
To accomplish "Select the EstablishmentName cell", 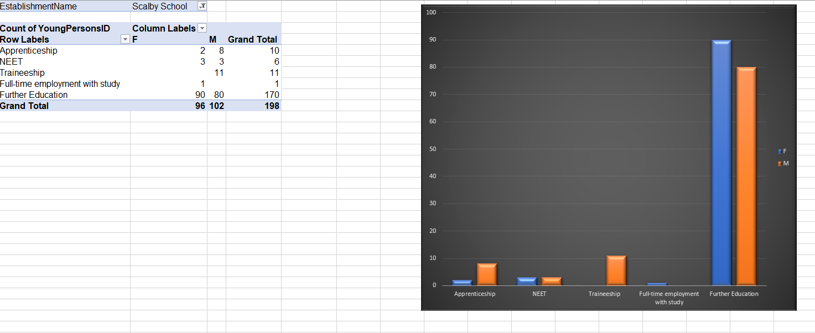I will (x=65, y=6).
